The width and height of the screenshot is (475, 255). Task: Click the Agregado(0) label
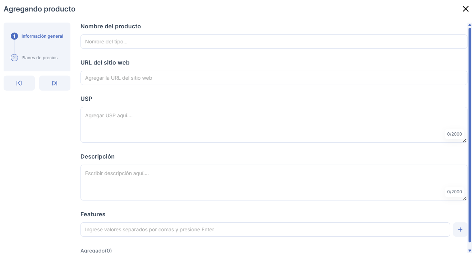[x=96, y=250]
